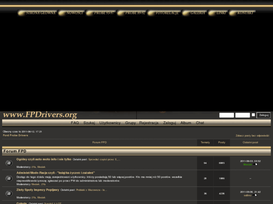Open the PROBE 93-97 page
Viewport: 273px width, 204px height.
coord(101,13)
